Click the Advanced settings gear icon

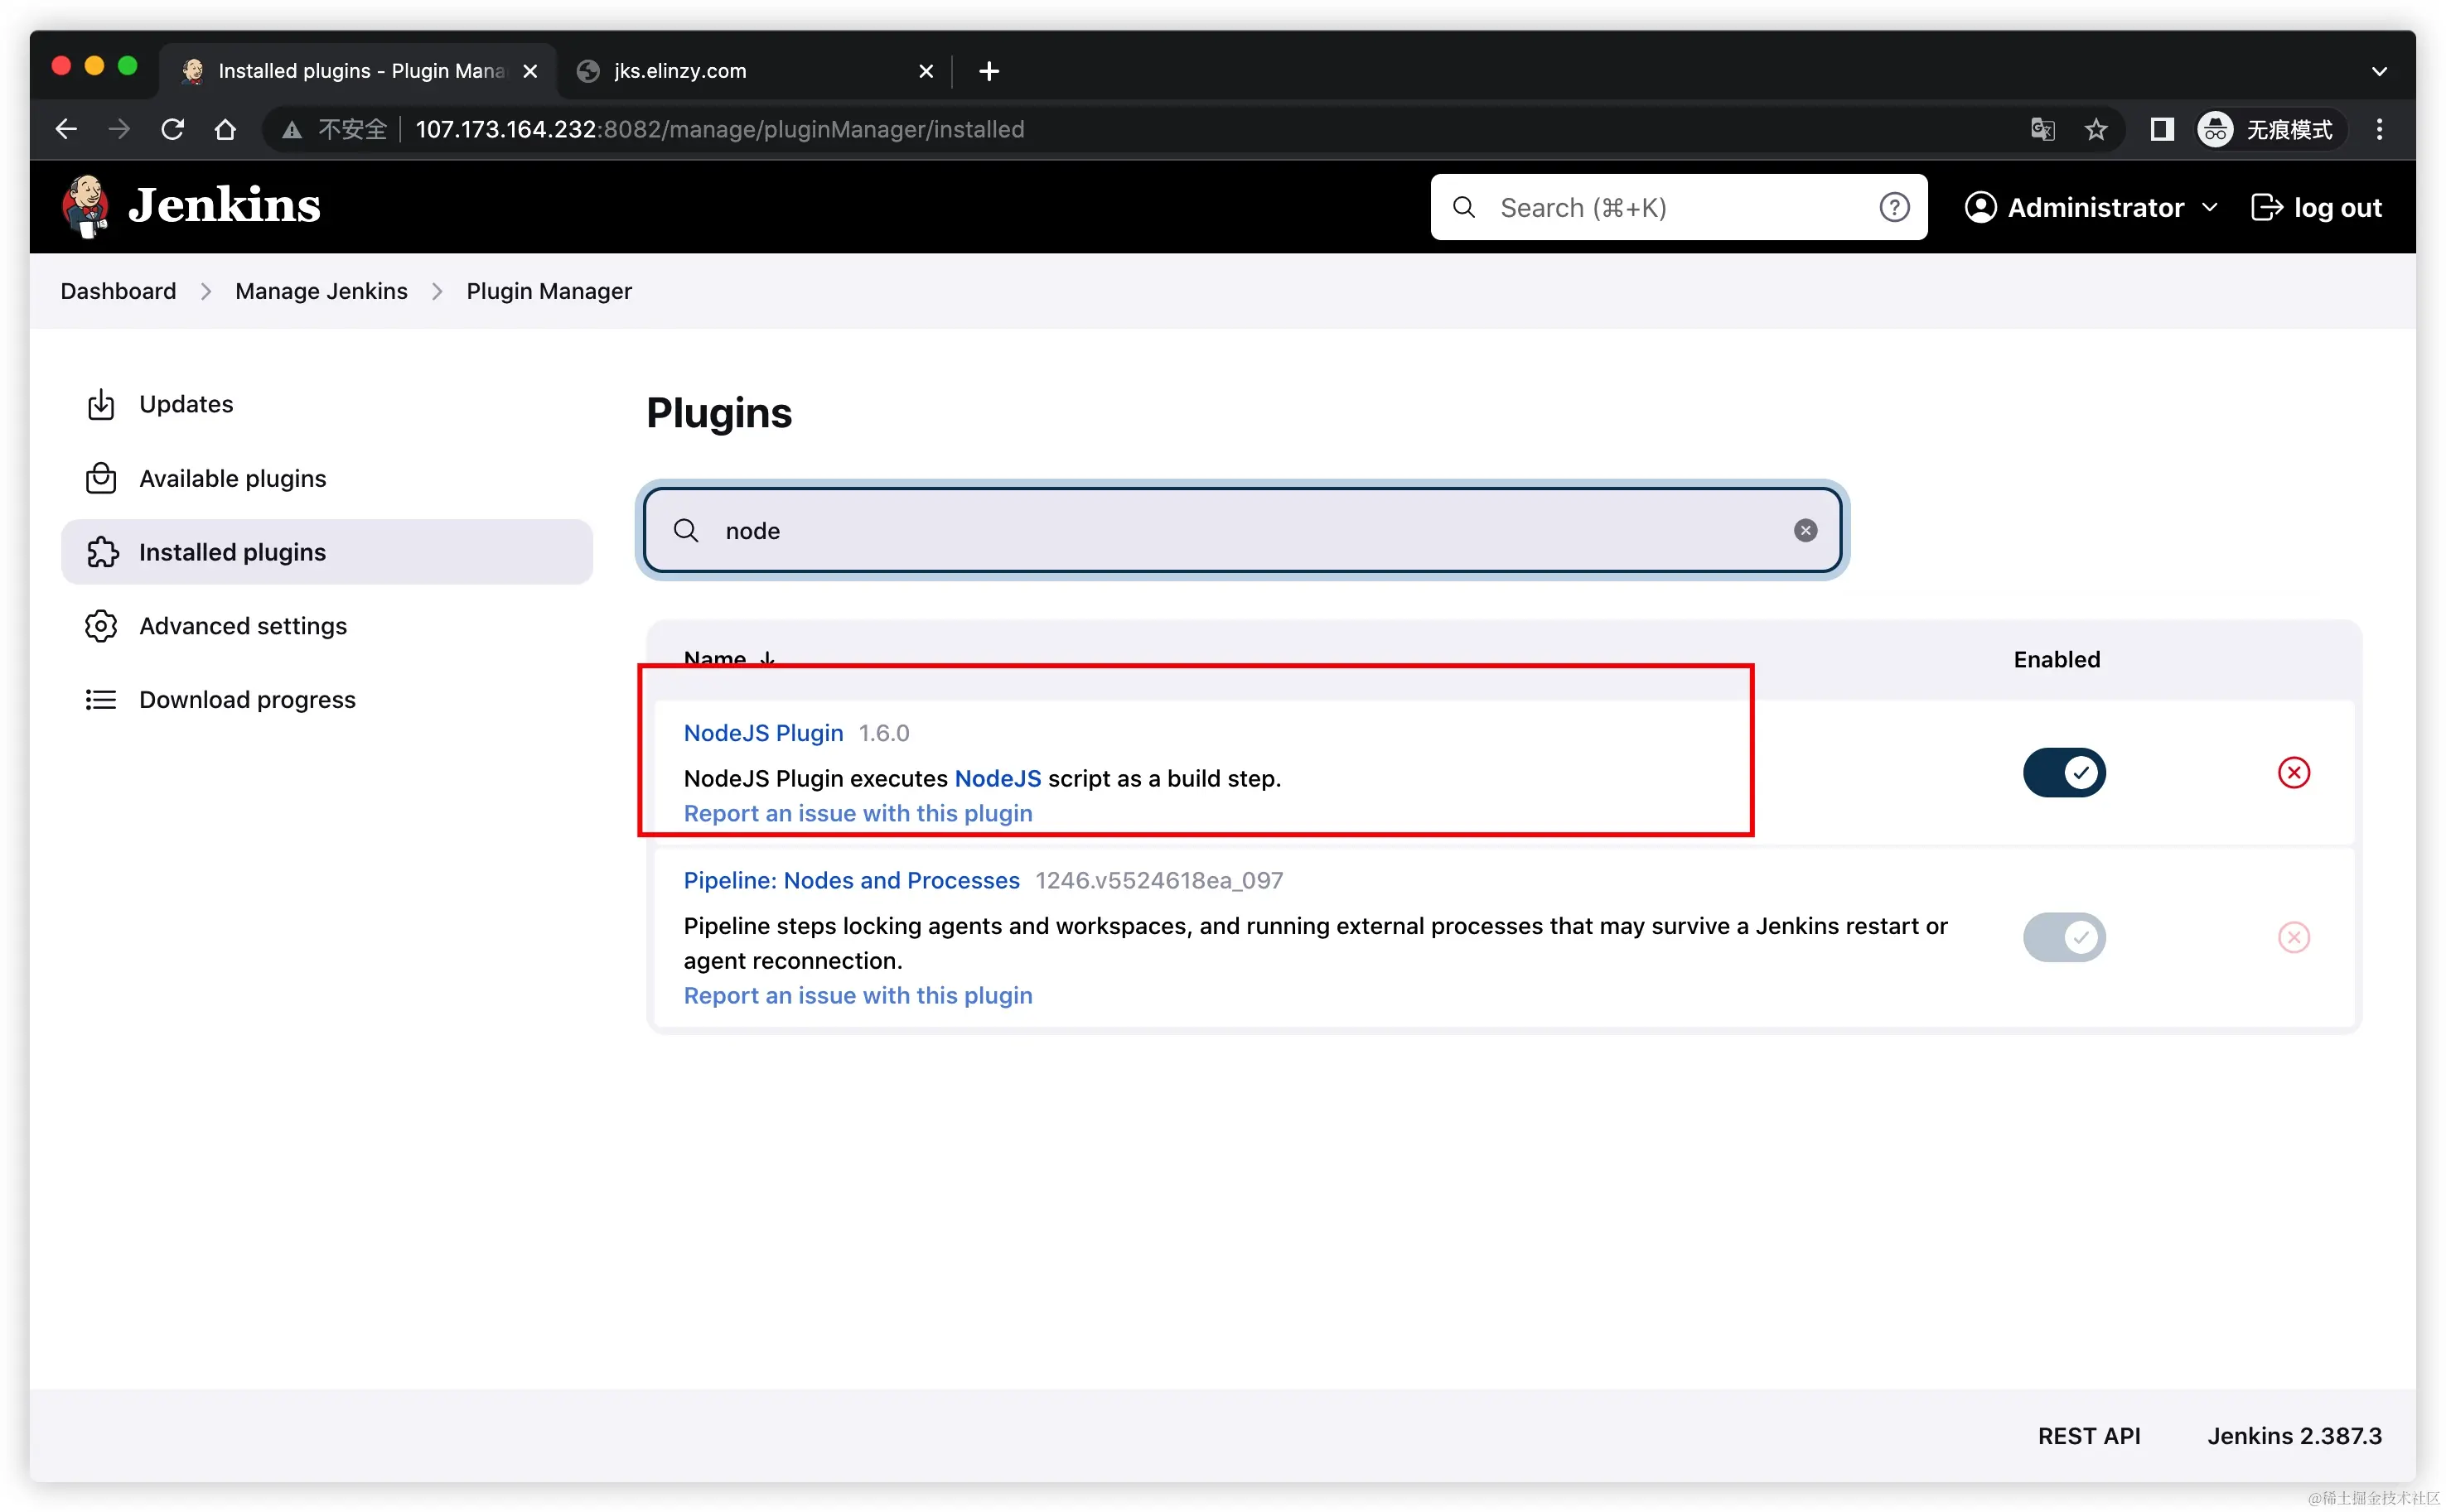click(x=101, y=626)
